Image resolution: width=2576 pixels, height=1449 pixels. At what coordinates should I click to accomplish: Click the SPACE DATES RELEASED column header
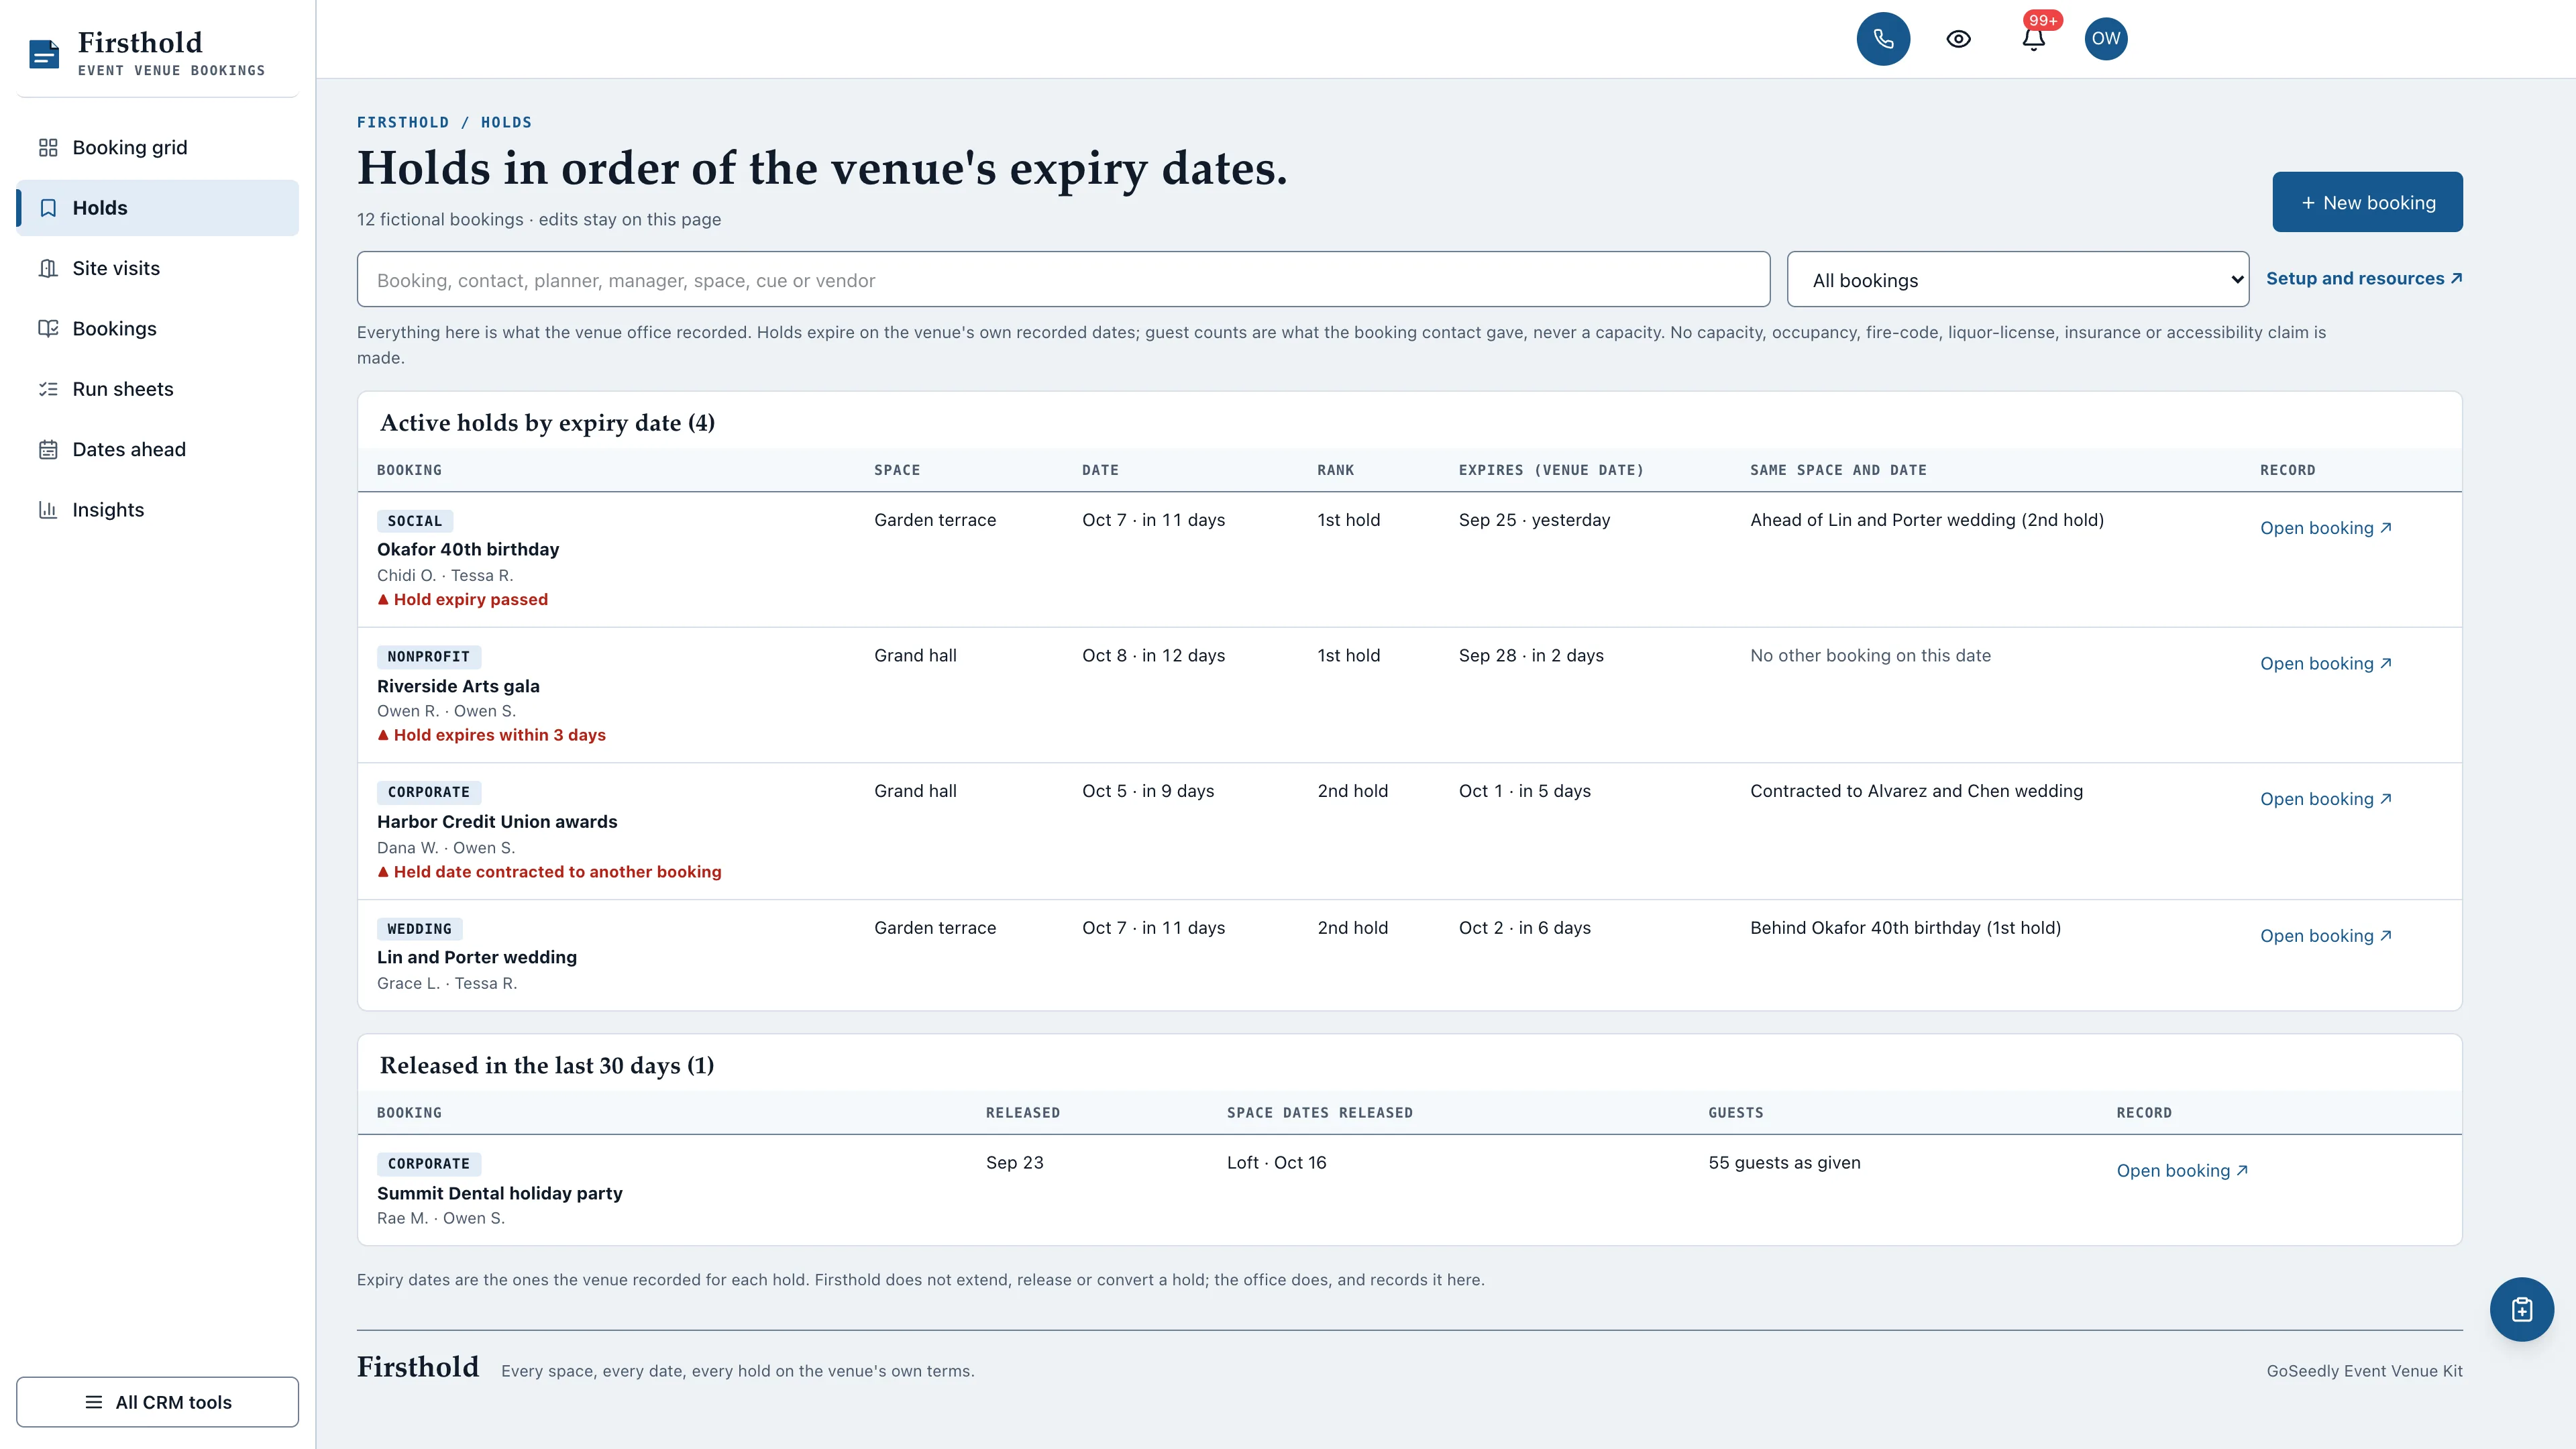pyautogui.click(x=1319, y=1113)
